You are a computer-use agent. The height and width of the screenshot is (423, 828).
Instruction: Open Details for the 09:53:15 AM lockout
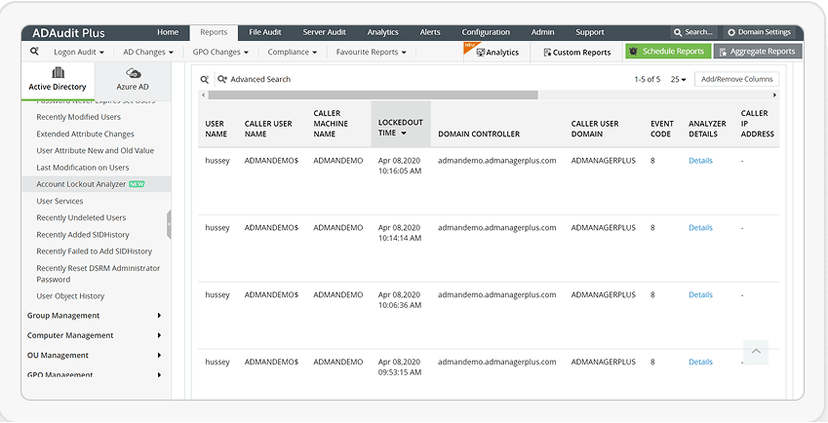700,362
